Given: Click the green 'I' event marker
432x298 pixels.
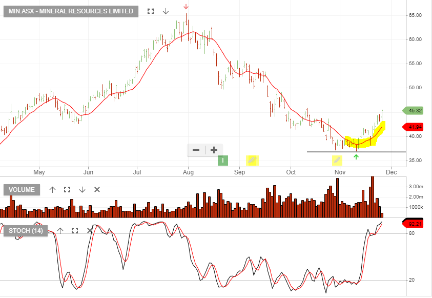Looking at the screenshot, I should pos(223,161).
